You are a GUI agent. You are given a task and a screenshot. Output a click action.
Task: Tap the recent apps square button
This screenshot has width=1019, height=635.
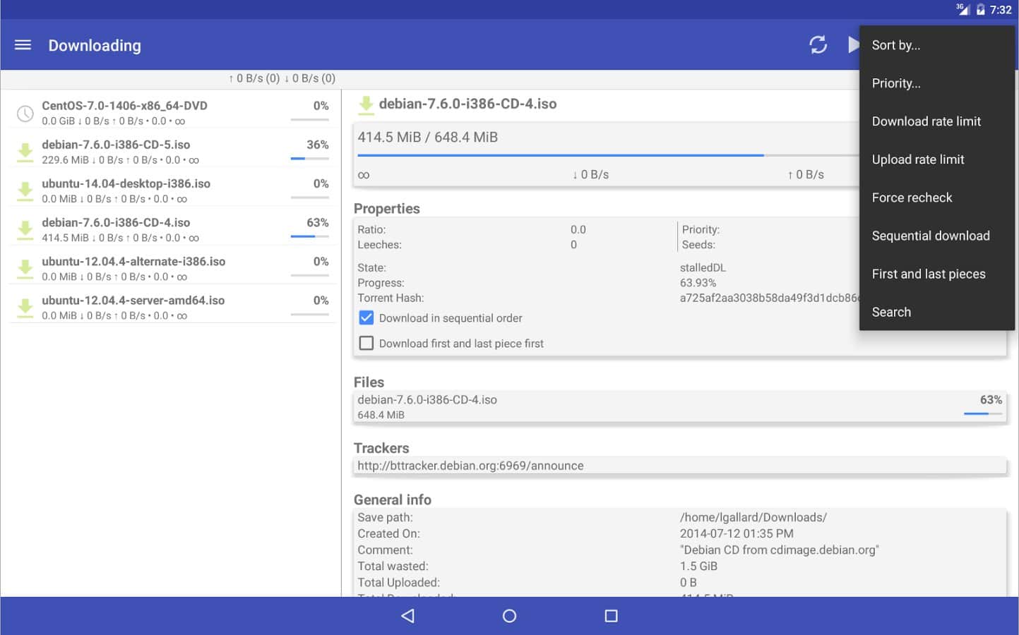coord(611,616)
